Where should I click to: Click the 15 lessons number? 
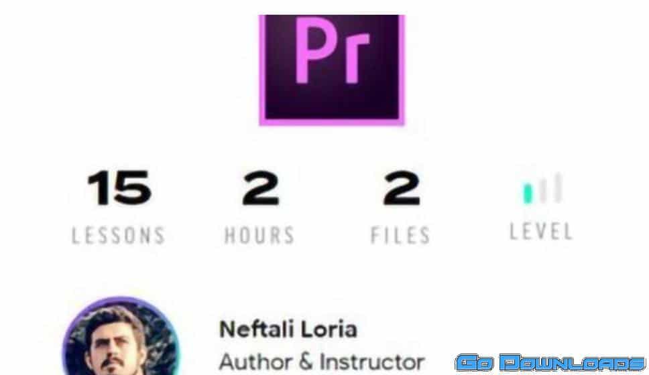(119, 188)
